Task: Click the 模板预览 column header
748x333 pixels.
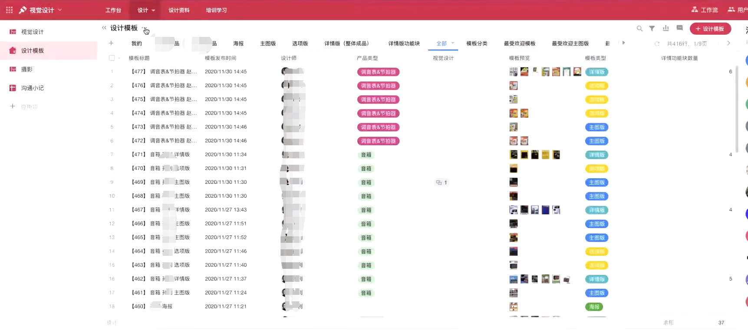Action: [x=519, y=58]
